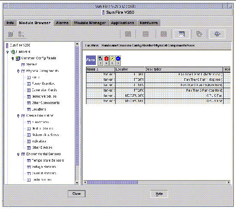
Task: Click the tree scrollbar down arrow
Action: coord(77,183)
